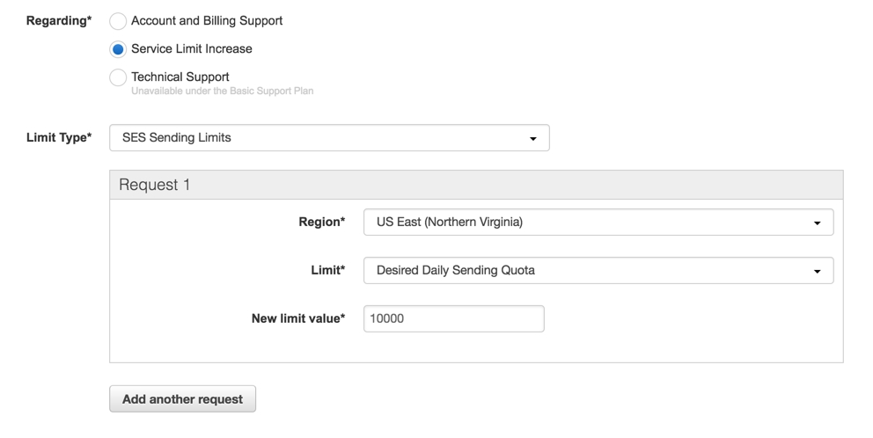Viewport: 873px width, 438px height.
Task: Click the Request 1 panel header
Action: point(475,186)
